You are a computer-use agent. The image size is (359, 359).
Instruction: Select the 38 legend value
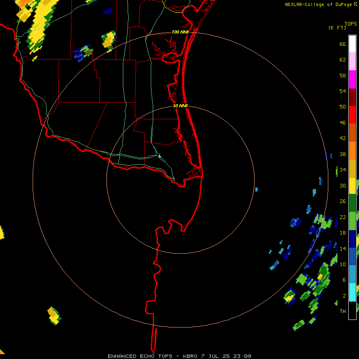343,154
